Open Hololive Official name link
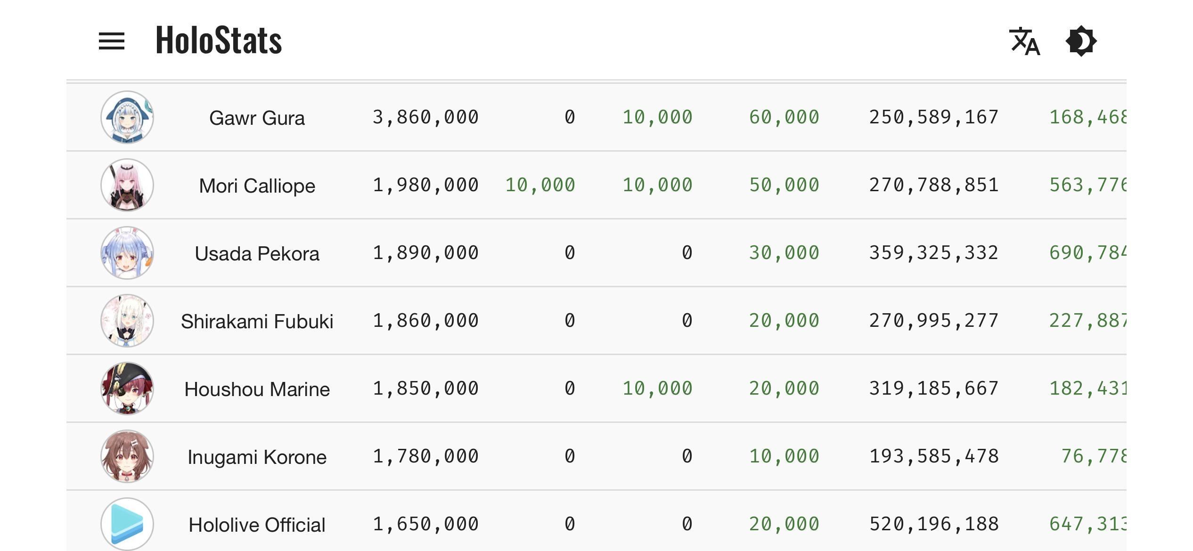 pos(257,525)
